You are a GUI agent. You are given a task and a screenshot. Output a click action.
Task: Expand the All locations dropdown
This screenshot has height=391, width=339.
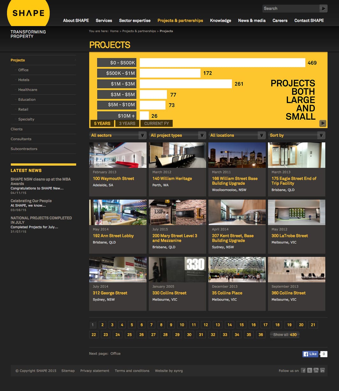(x=237, y=135)
